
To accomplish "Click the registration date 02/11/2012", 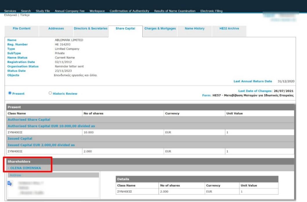I will click(x=63, y=62).
